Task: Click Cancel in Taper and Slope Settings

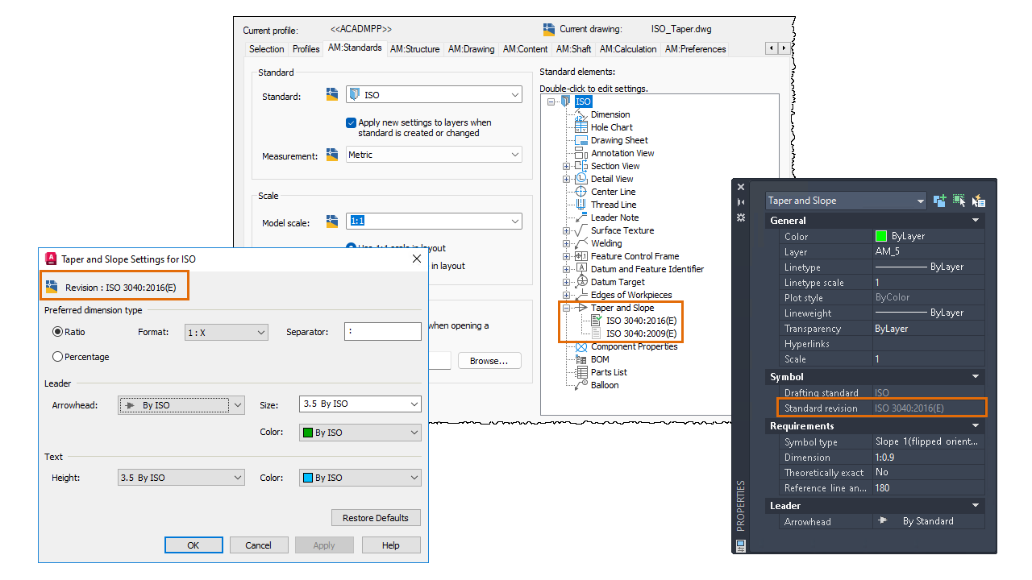Action: click(x=259, y=545)
